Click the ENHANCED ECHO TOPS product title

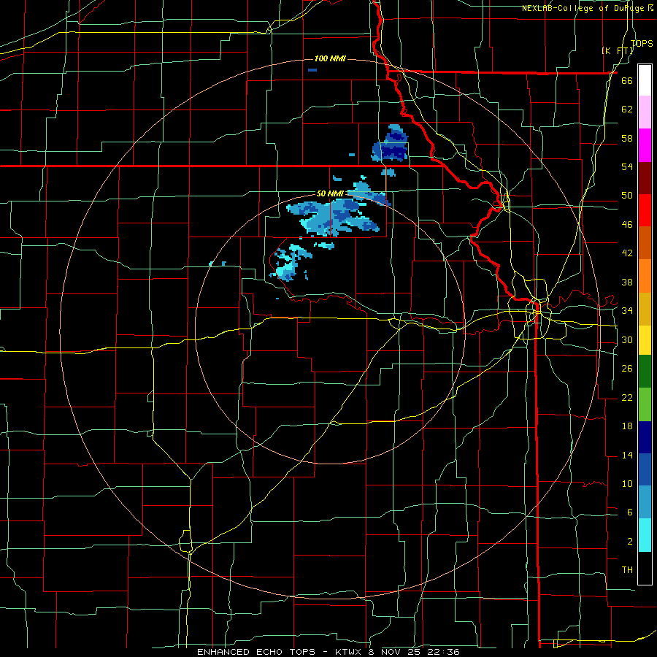point(256,652)
